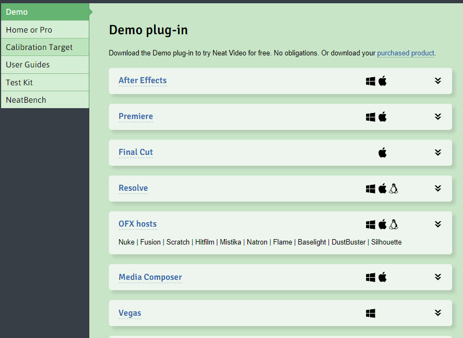
Task: Click the Hitfilm host name
Action: pyautogui.click(x=205, y=242)
